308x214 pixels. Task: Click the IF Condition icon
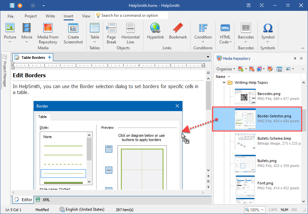203,28
